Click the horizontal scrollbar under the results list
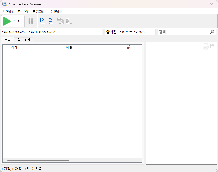Image resolution: width=218 pixels, height=172 pixels. click(x=38, y=160)
